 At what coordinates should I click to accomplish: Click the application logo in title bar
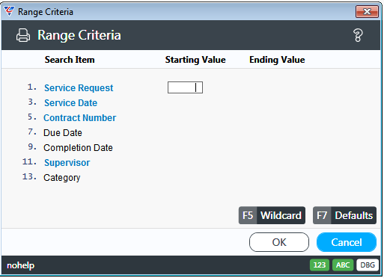[9, 11]
